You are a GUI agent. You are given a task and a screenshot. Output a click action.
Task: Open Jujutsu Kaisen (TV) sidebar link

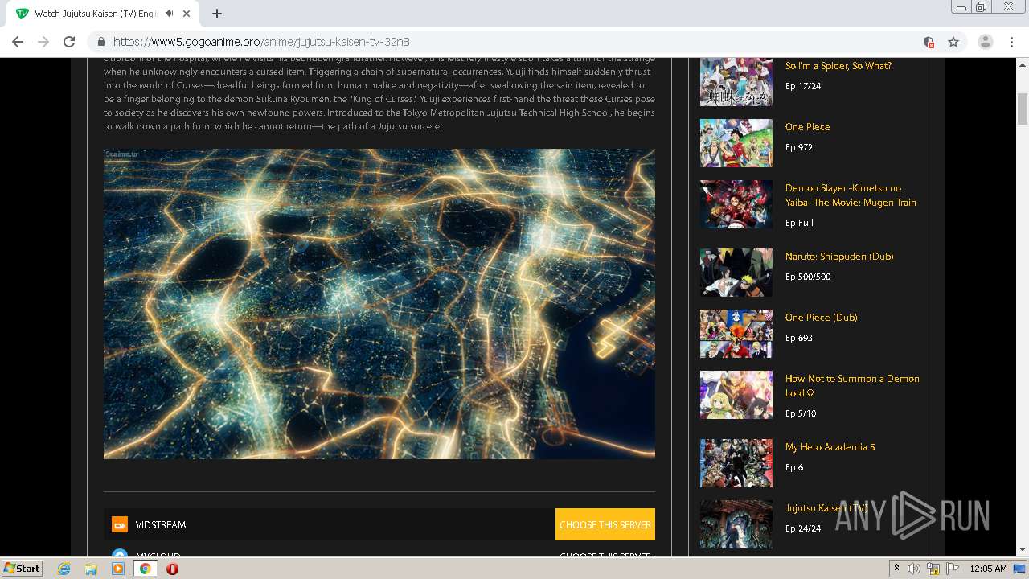pyautogui.click(x=826, y=508)
